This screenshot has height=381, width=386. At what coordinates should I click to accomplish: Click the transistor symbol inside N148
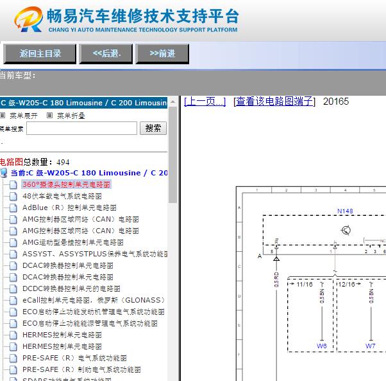click(346, 230)
